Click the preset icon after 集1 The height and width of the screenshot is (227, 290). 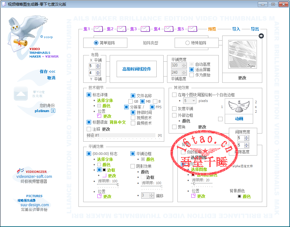98,29
